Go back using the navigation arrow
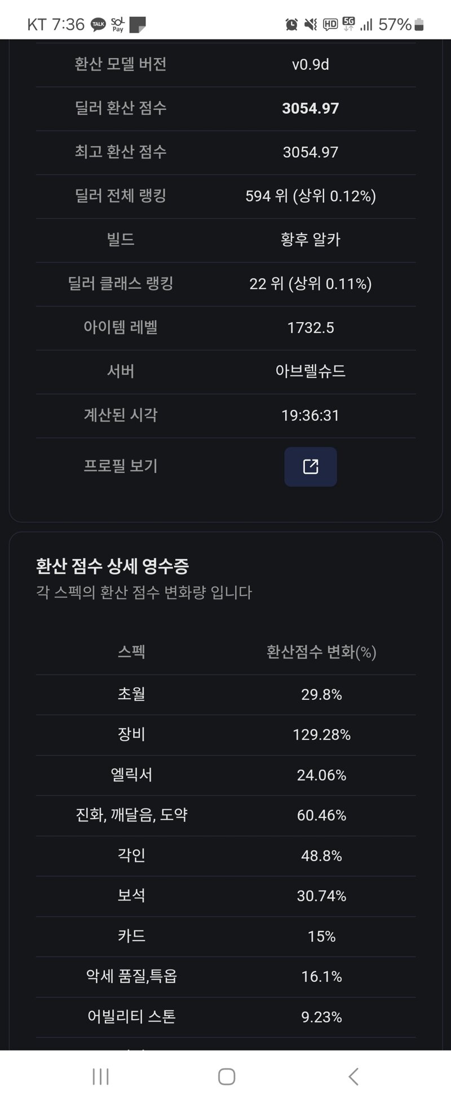Viewport: 451px width, 1103px height. click(353, 1076)
